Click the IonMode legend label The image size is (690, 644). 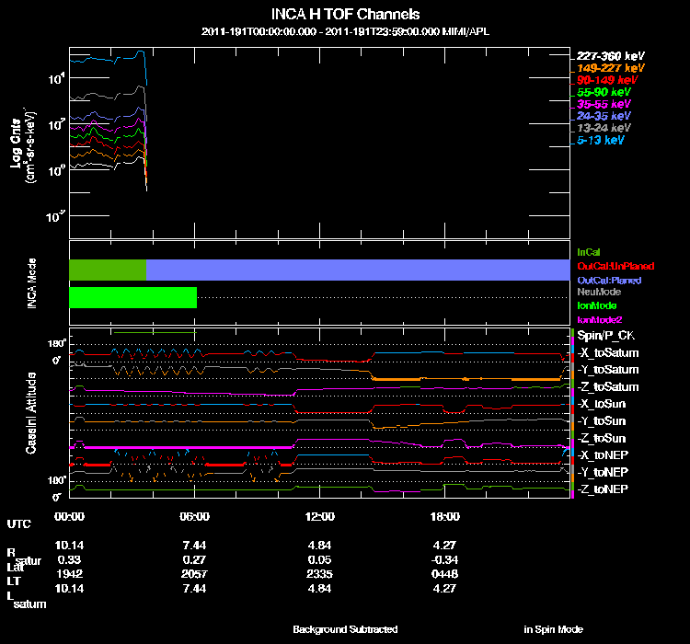(597, 305)
